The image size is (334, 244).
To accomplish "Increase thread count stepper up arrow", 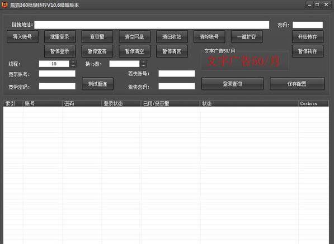I will coord(73,62).
